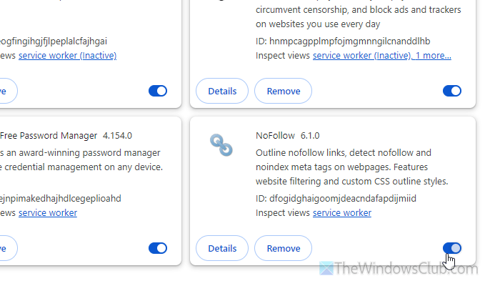Select ID hnmpcagpplmpfojmgmnngilcnanddlhb text

pos(343,41)
